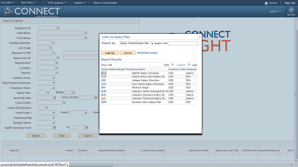298x167 pixels.
Task: Open Bailiff Seniority To calendar picker
Action: 87,128
